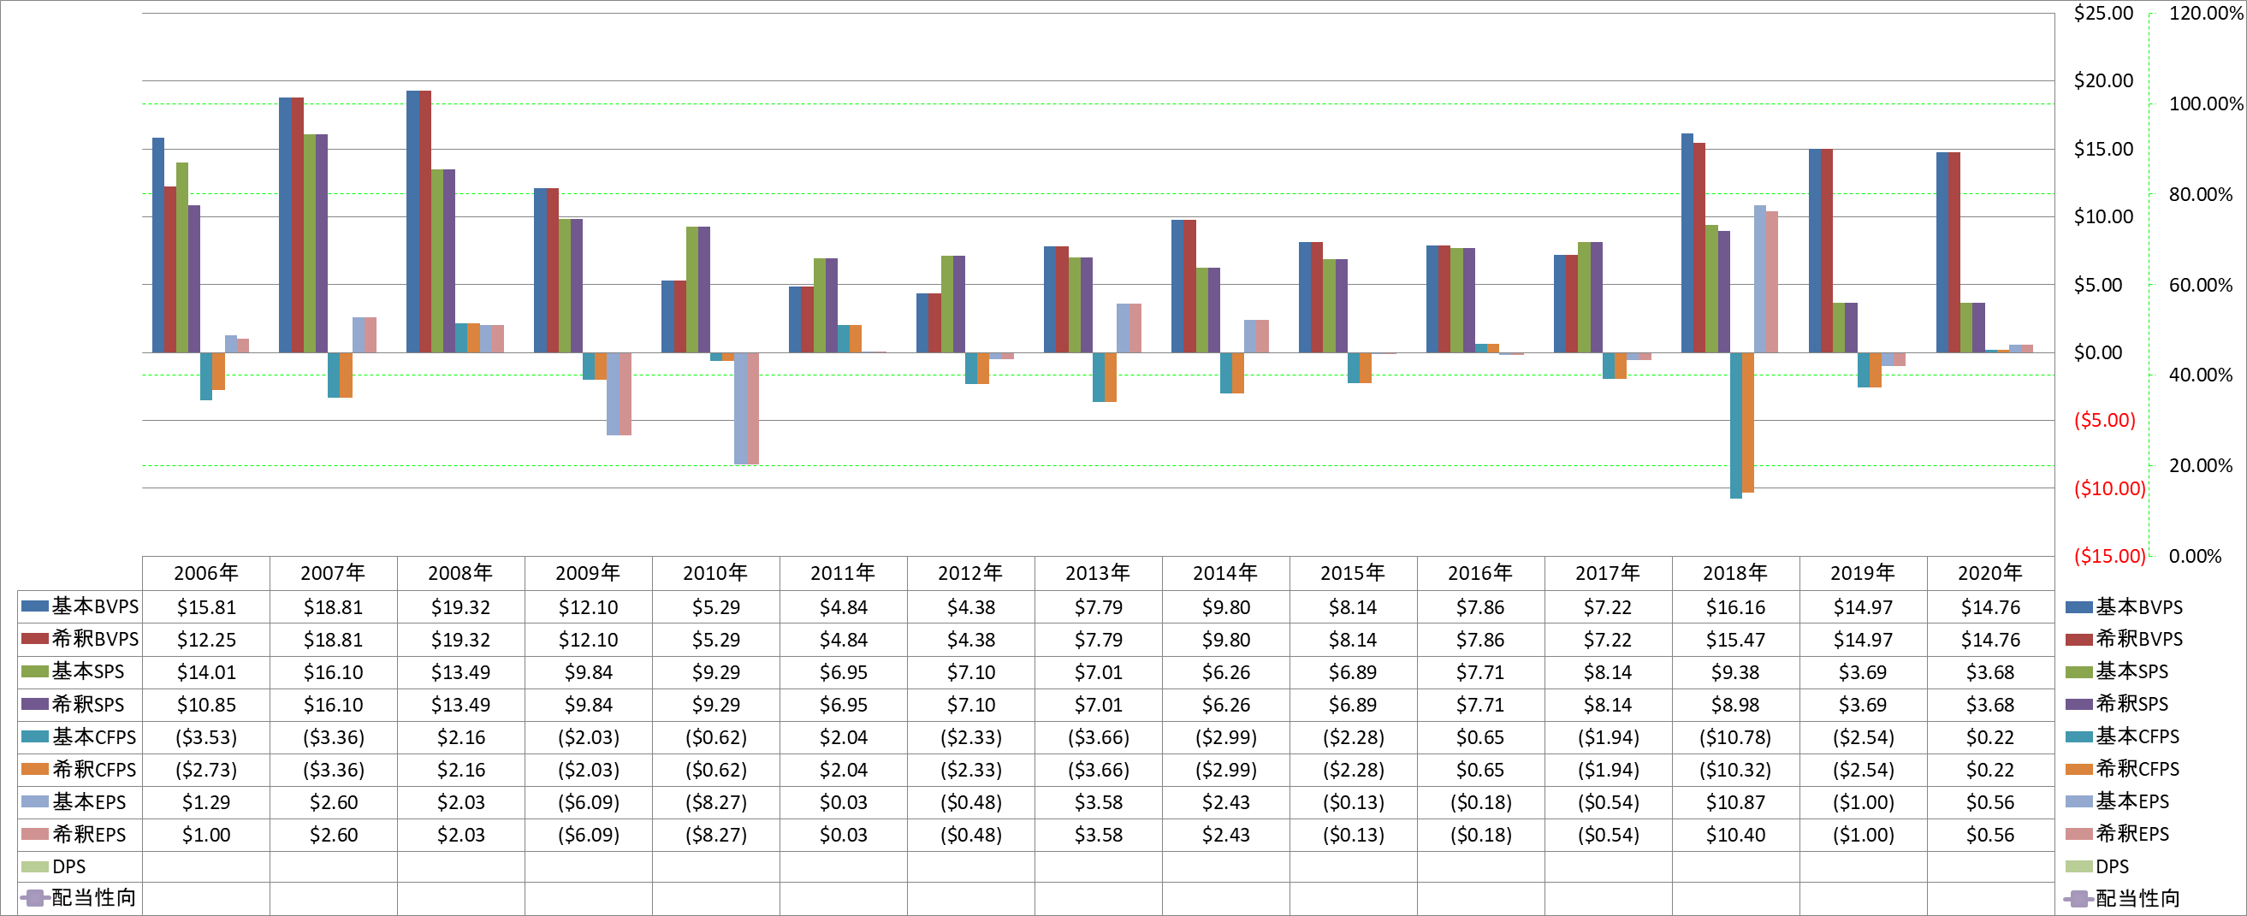Click the red ($10.00) axis label
Image resolution: width=2247 pixels, height=916 pixels.
(x=2109, y=489)
